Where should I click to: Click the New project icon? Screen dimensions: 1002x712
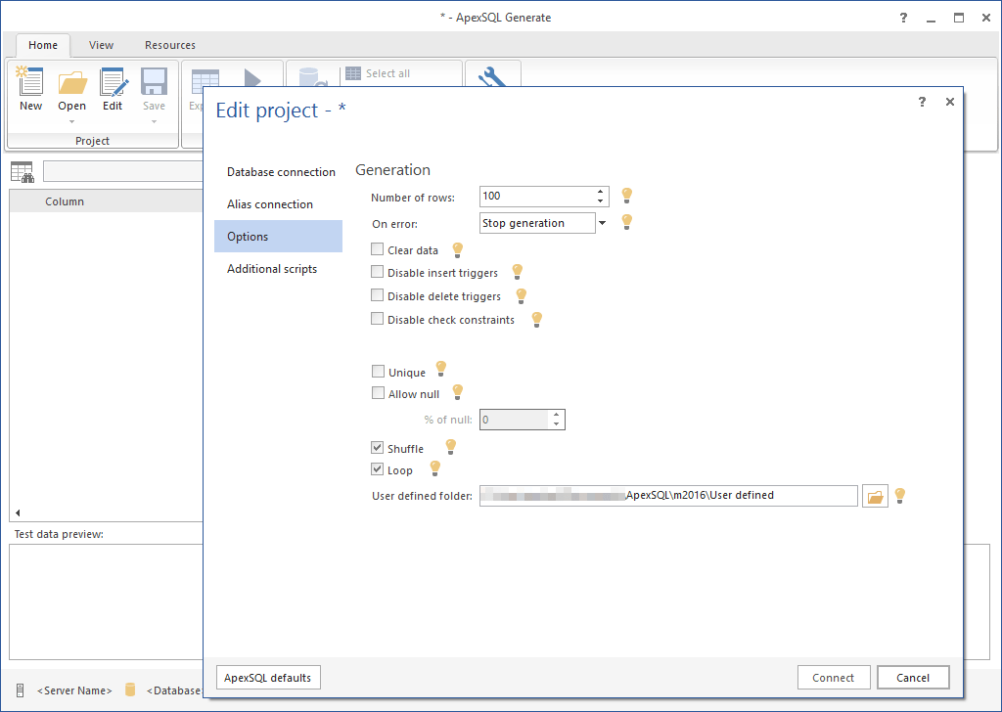tap(30, 82)
